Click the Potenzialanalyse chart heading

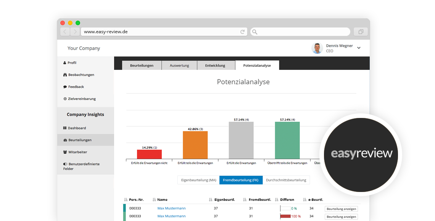(243, 82)
